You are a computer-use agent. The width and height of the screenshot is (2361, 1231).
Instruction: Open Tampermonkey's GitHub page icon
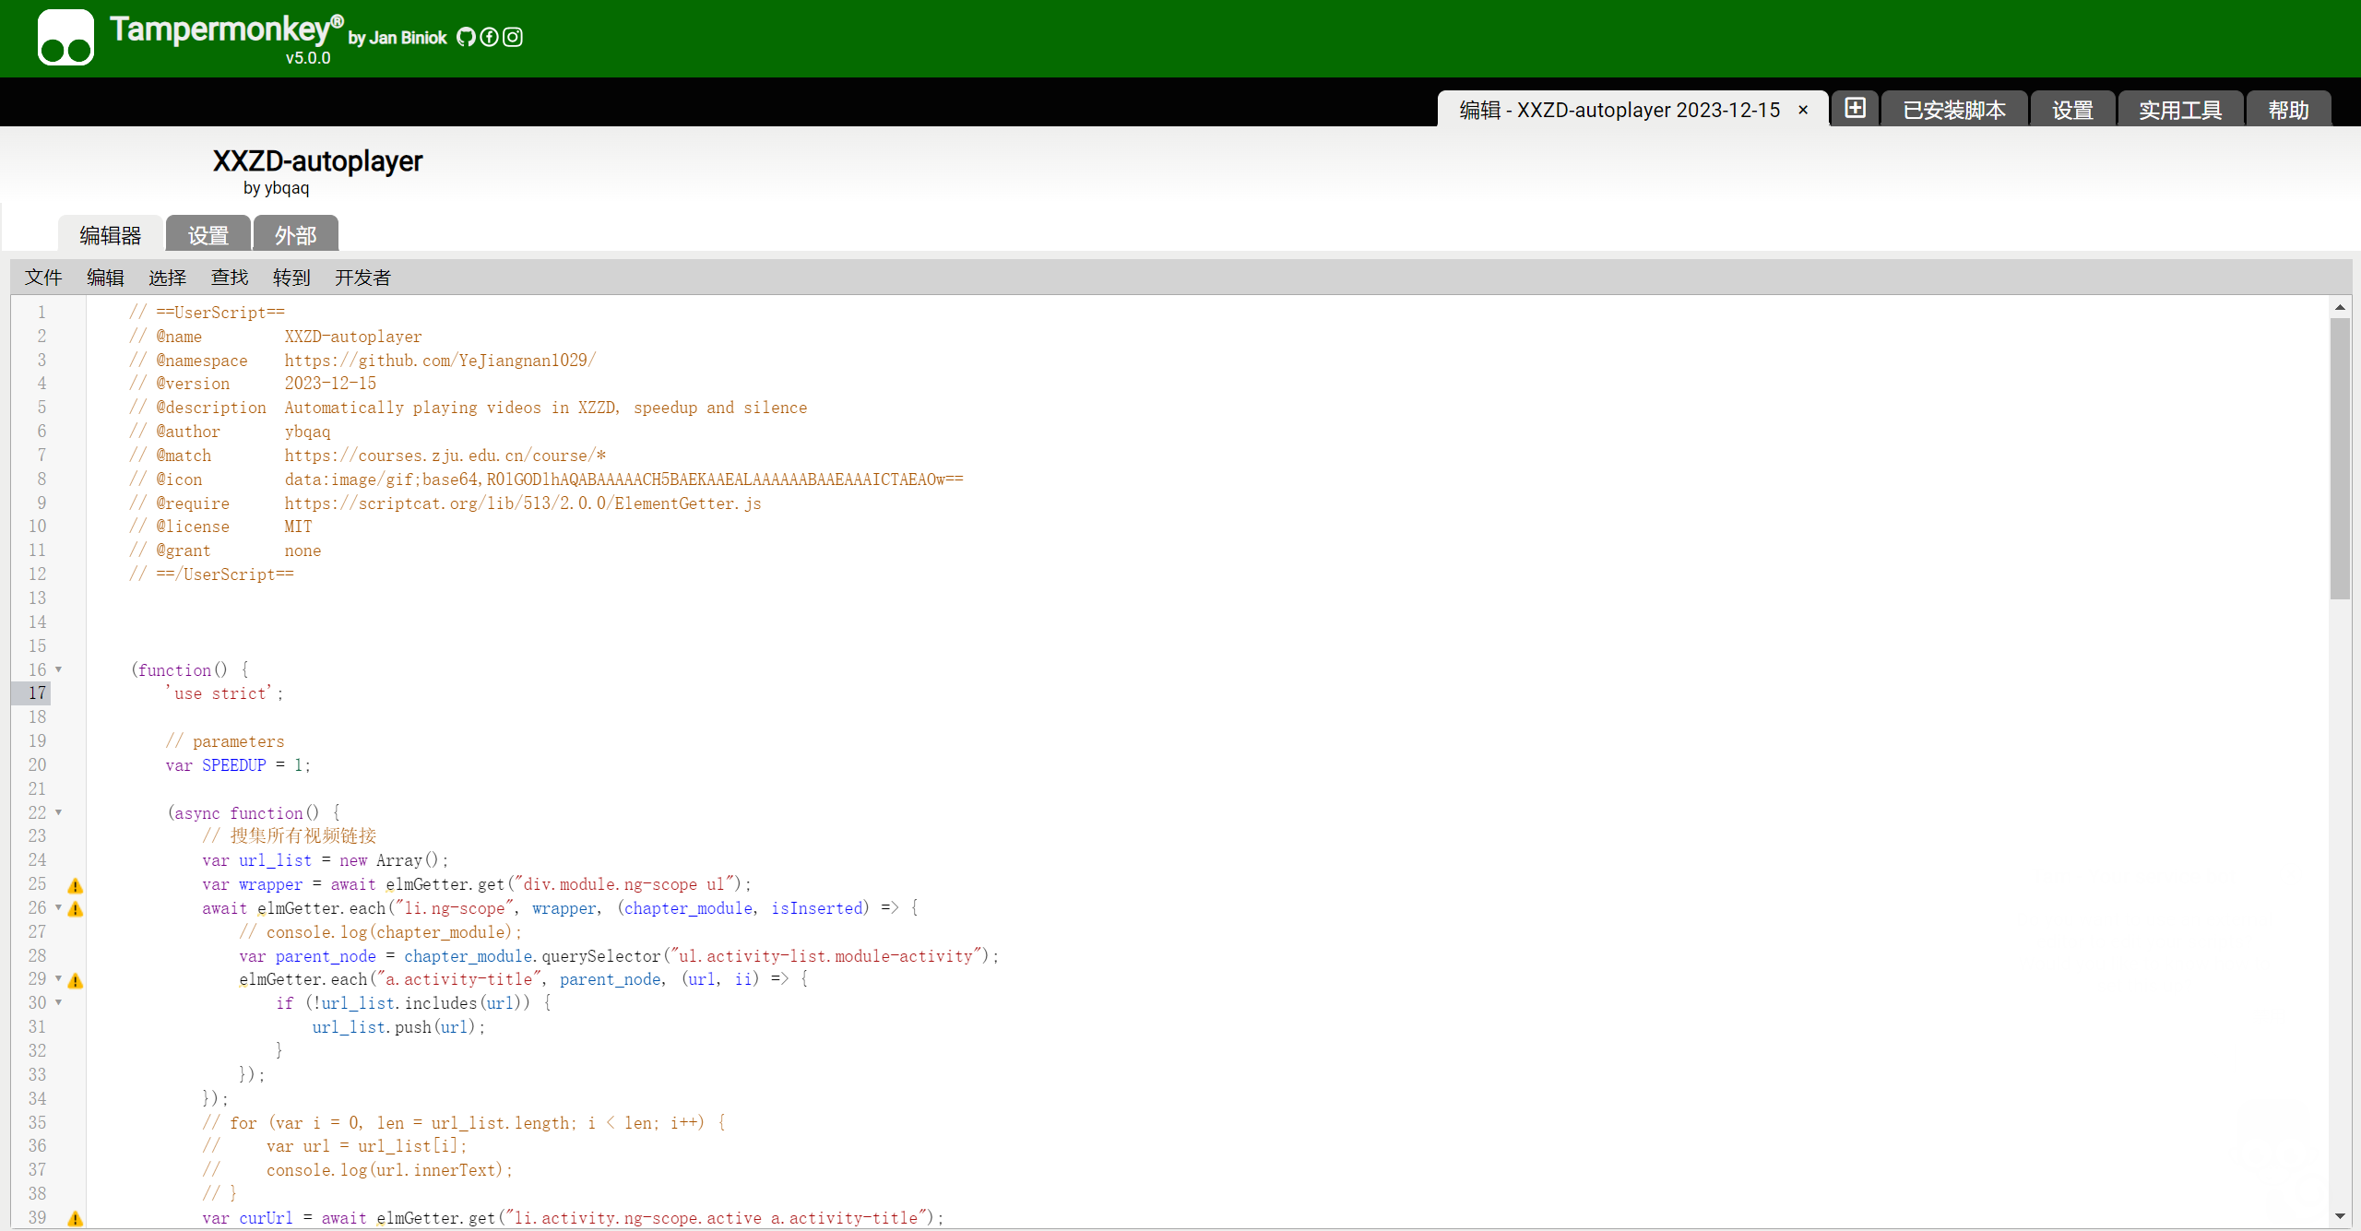coord(466,37)
